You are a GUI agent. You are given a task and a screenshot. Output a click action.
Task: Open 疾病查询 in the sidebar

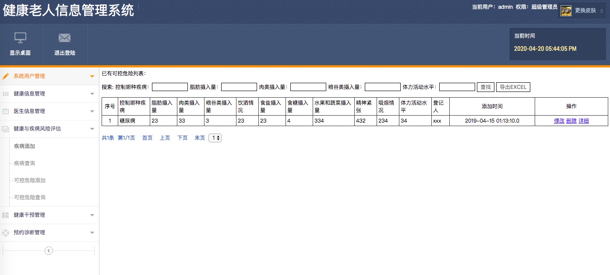coord(25,163)
